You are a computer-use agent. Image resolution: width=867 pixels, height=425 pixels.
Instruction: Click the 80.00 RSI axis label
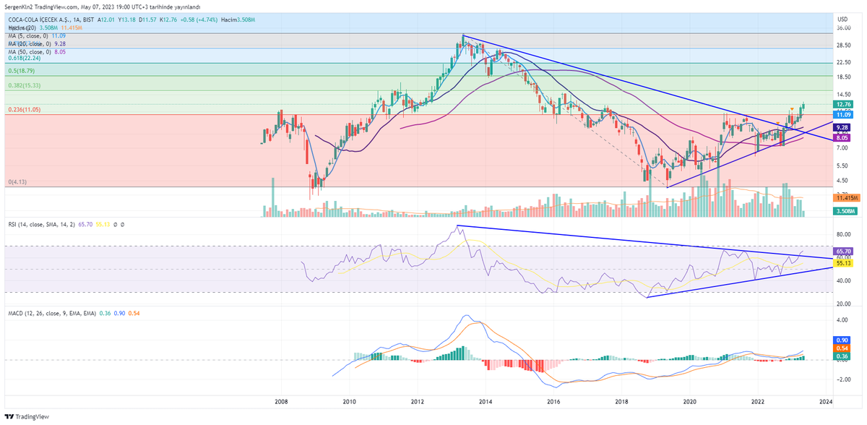(x=843, y=235)
